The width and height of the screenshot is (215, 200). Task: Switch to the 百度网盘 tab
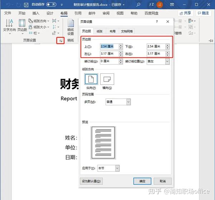[x=151, y=13]
